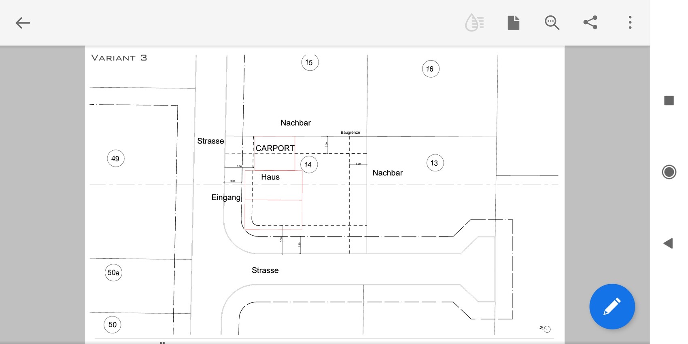Select plot number 13 marker

[435, 163]
